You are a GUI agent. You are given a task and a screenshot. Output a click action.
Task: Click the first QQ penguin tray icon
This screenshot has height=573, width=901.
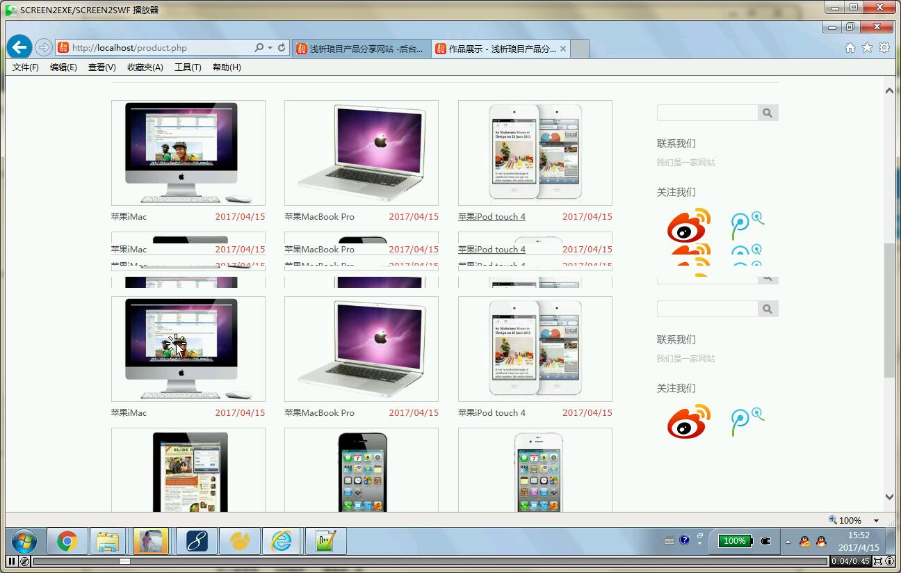[804, 541]
